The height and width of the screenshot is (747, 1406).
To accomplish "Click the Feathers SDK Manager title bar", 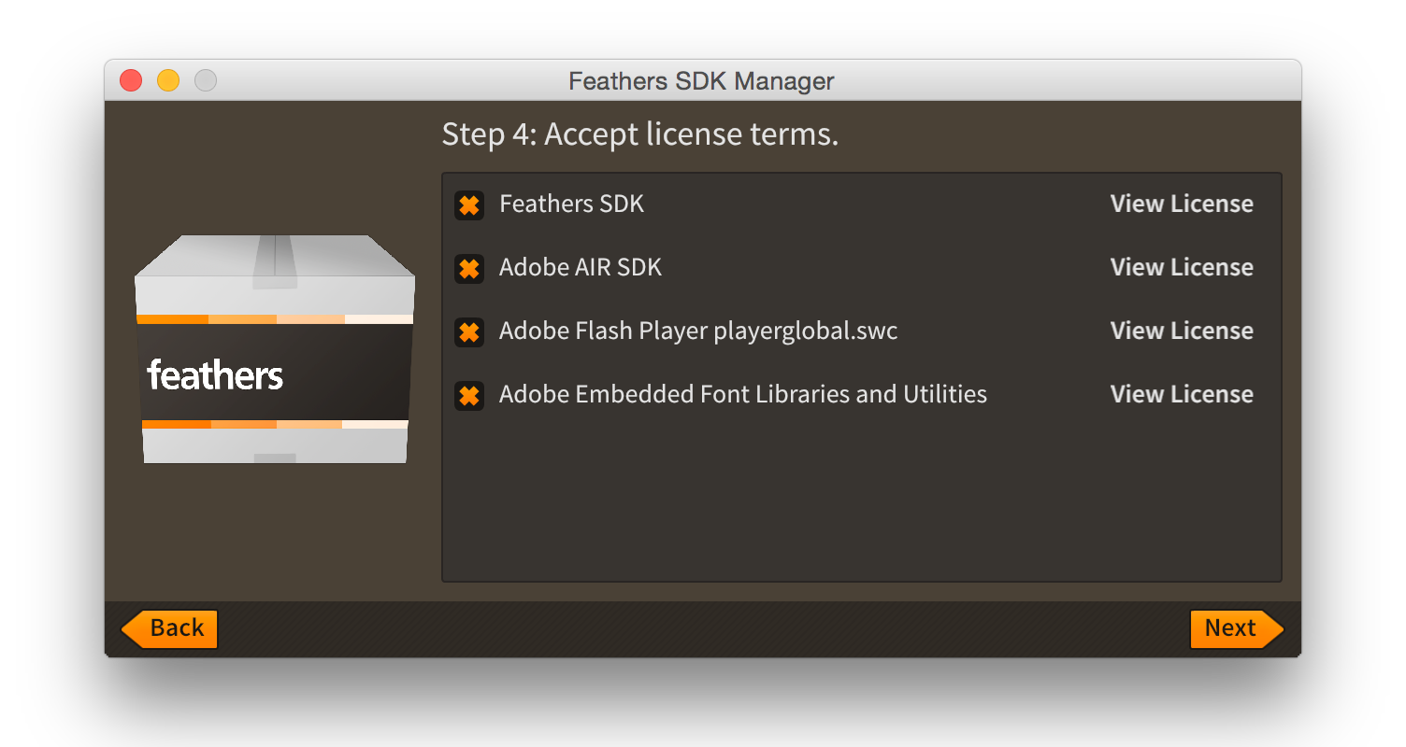I will [x=703, y=80].
